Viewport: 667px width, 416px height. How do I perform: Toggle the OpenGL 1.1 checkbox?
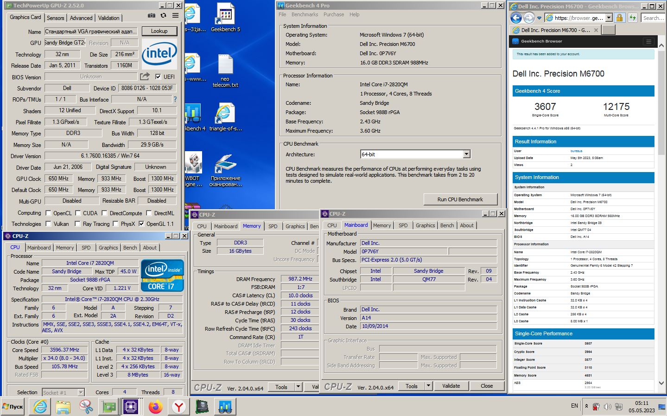[141, 224]
